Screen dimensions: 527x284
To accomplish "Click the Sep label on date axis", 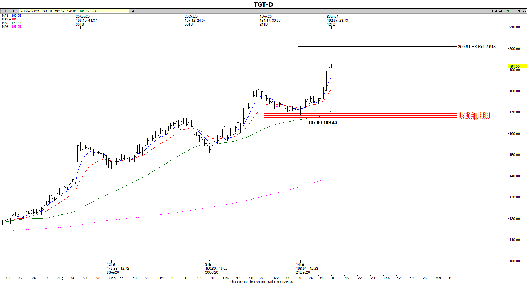I will point(112,278).
